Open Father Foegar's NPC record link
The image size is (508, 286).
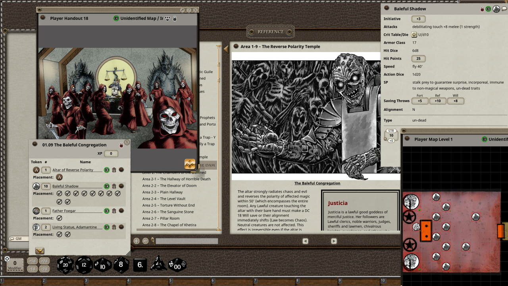[x=121, y=211]
